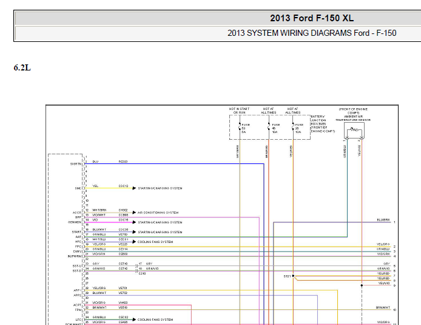Screen dimensions: 421x325
Task: Select the ambient air temperature sensor resistor symbol
Action: point(354,130)
